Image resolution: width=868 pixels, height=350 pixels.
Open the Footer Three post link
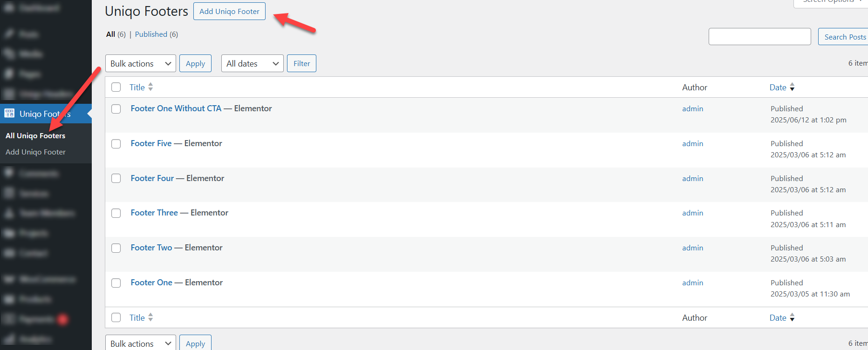(x=154, y=213)
